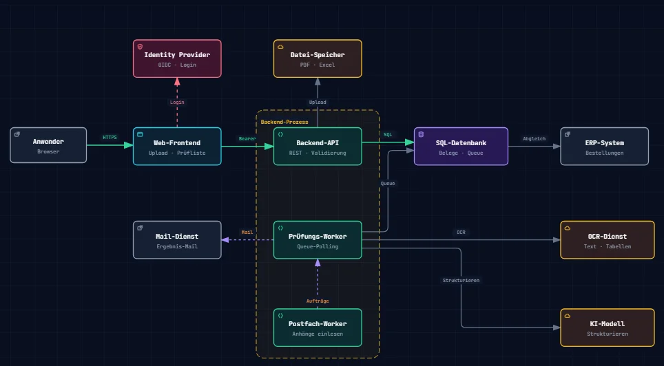
Task: Click the HTTPS edge label
Action: (110, 138)
